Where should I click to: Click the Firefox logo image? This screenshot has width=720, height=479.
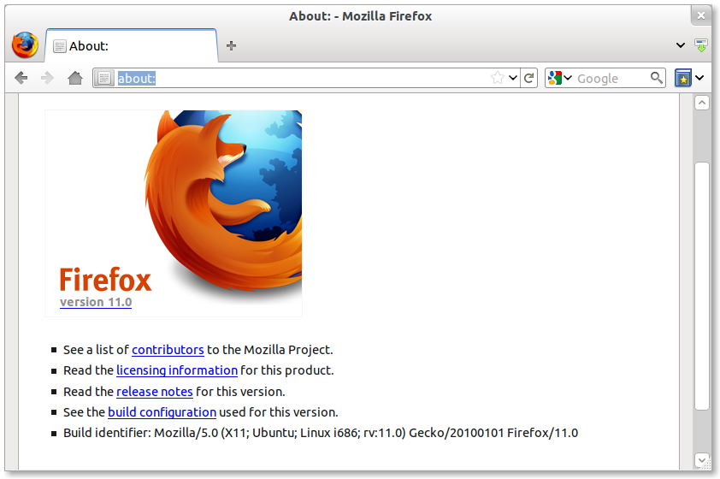tap(174, 213)
